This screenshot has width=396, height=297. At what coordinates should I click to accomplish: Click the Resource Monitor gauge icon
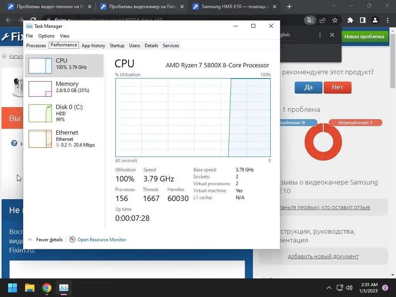tap(72, 239)
